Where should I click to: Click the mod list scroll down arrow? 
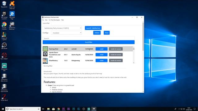pos(134,63)
